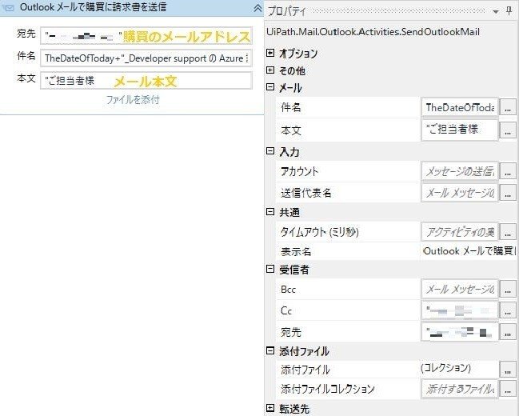The image size is (519, 416).
Task: Click the タイムアウト (ミリ秒) value field
Action: click(x=460, y=231)
